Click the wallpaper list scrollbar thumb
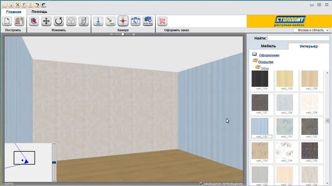This screenshot has width=332, height=186. point(327,120)
